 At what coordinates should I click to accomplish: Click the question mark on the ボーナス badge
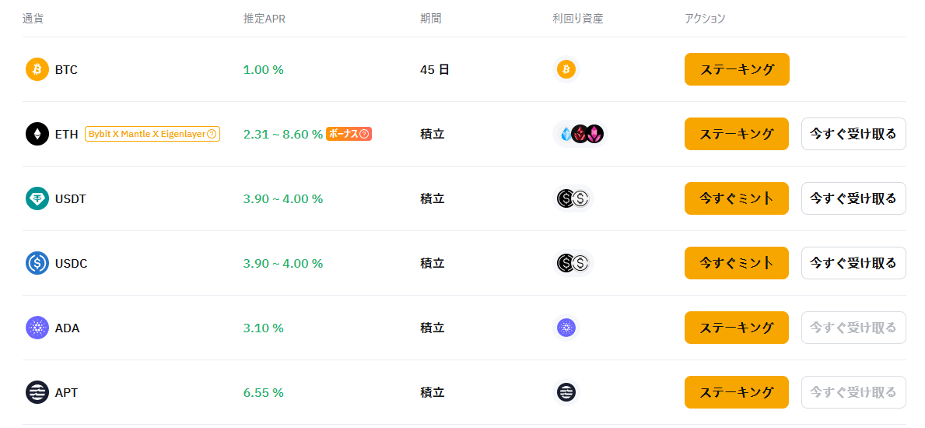point(365,134)
